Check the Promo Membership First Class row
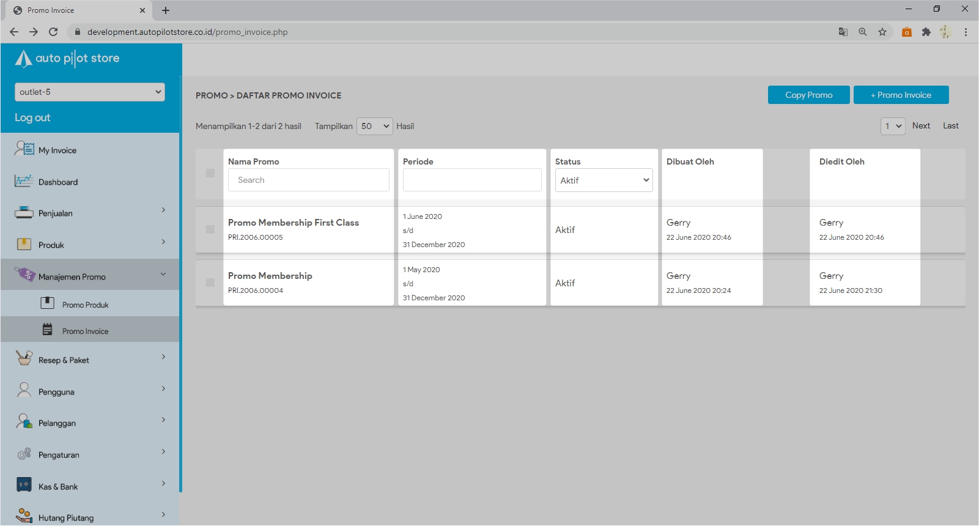This screenshot has width=979, height=526. tap(210, 229)
